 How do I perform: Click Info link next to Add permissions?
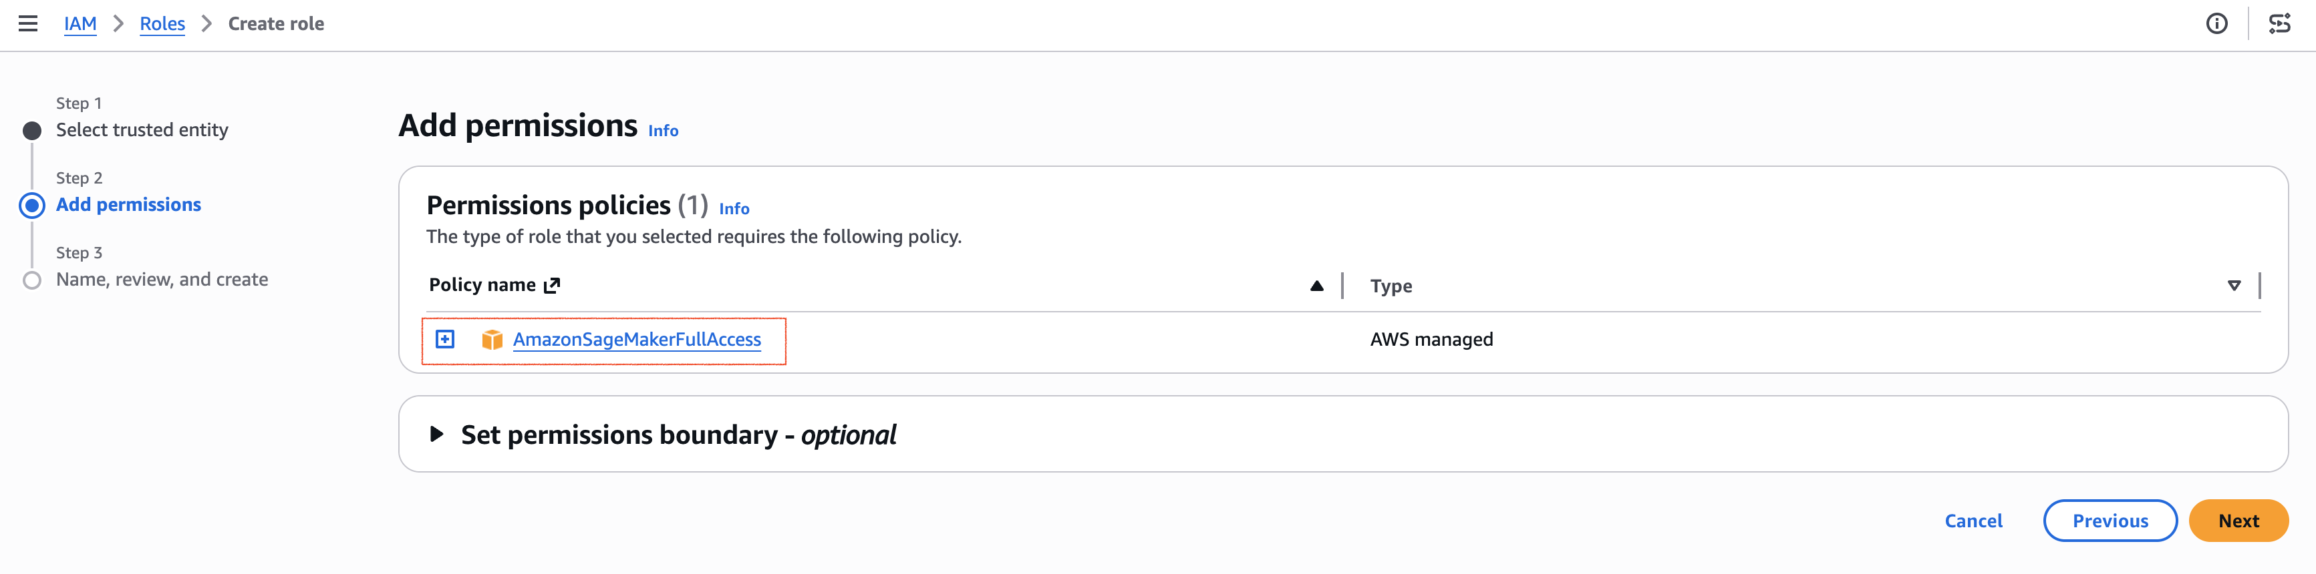click(x=663, y=131)
